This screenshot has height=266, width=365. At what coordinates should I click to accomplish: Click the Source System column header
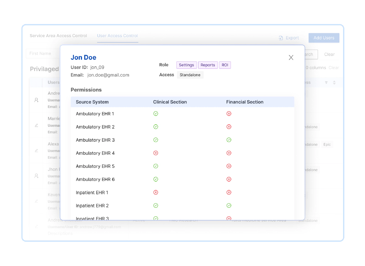[x=92, y=102]
